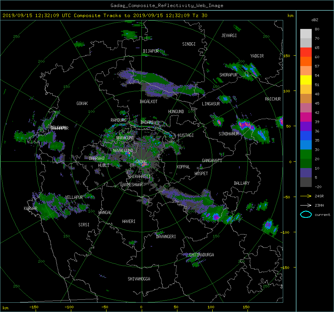Click the cyan ellipse 'current' legend icon
Viewport: 334px width, 312px height.
306,214
